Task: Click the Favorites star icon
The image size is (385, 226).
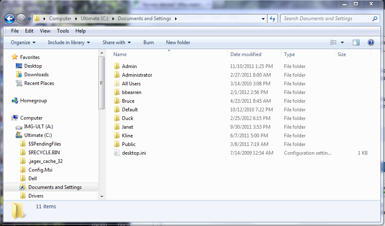Action: pos(15,57)
